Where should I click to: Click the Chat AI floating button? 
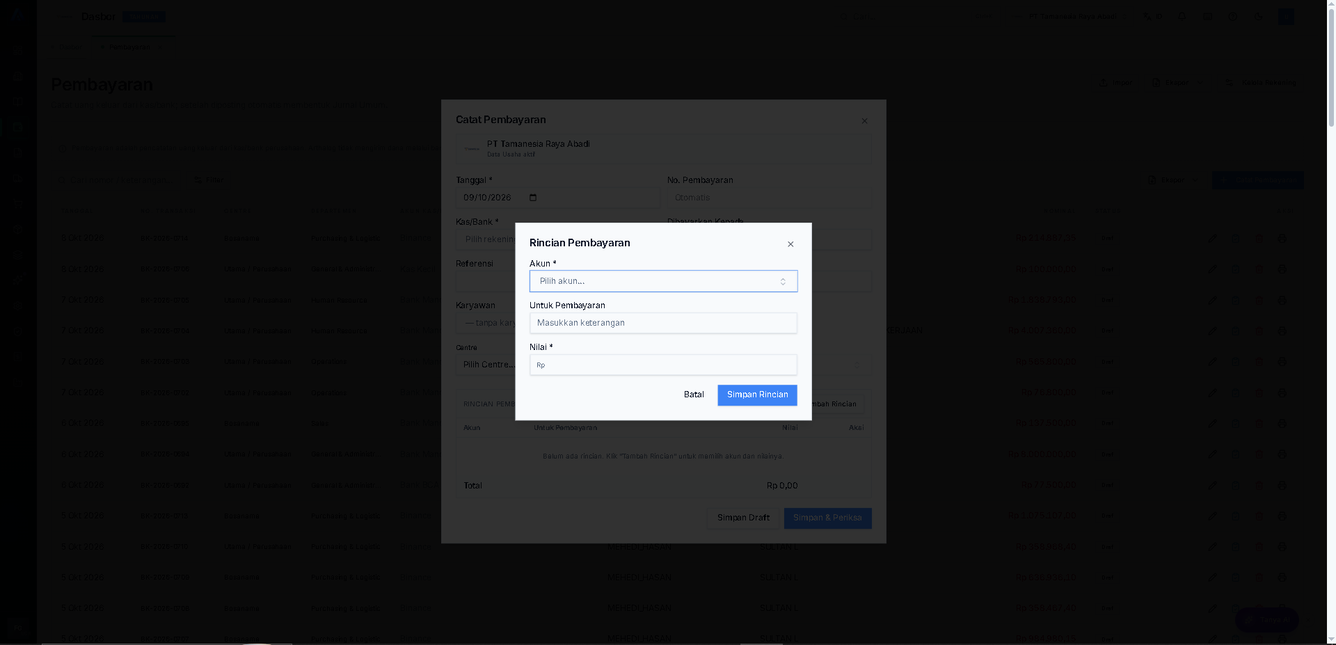1266,620
